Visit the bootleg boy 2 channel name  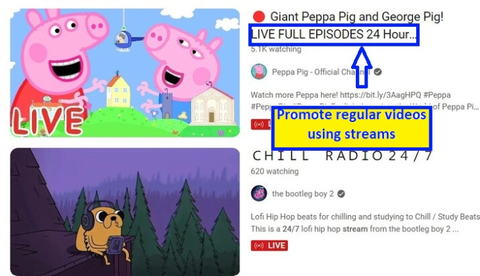[x=303, y=194]
